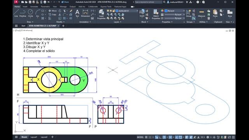Toggle snap mode in status bar
This screenshot has height=140, width=249.
pos(150,137)
